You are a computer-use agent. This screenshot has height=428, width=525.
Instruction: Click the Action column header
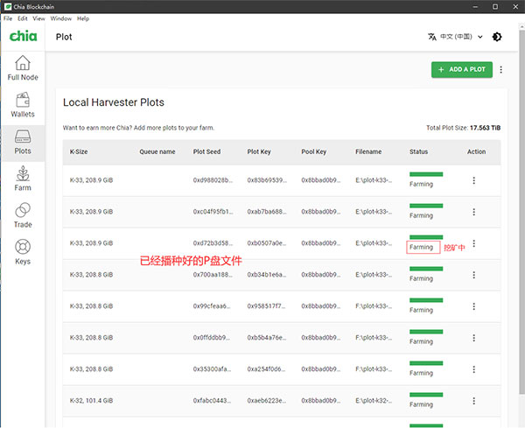[x=477, y=151]
